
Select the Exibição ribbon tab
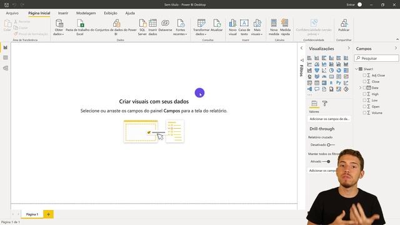pos(111,13)
